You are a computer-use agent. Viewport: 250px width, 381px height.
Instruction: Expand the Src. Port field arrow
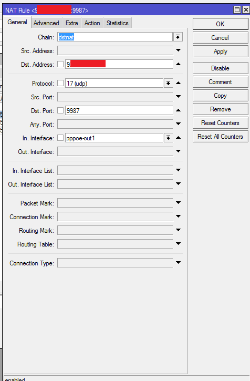tap(179, 97)
